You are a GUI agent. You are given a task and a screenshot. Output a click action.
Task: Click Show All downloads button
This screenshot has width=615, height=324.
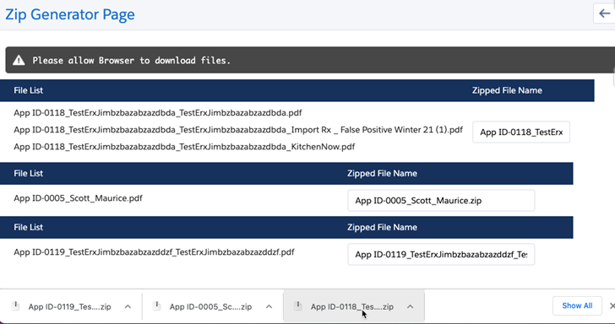(x=577, y=306)
